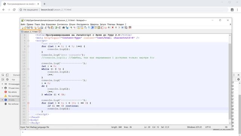Open DevTools settings gear

[238, 79]
